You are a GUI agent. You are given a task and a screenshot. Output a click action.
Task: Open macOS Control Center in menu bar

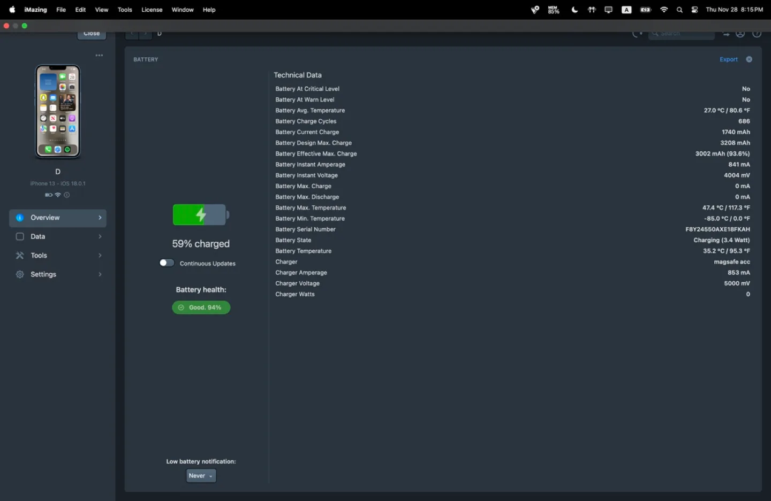point(694,10)
